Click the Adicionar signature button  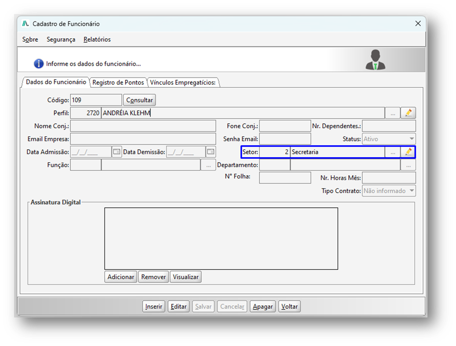121,277
